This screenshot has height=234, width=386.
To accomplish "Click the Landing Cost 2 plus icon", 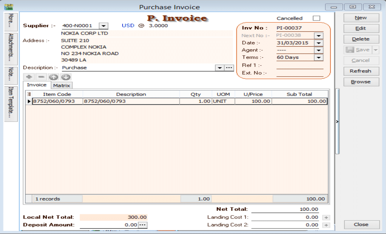I will coord(327,225).
